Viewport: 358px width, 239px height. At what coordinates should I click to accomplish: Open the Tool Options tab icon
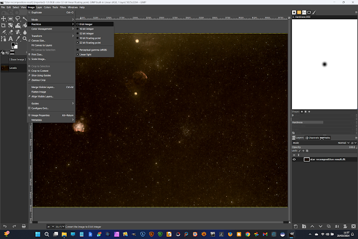[x=2, y=53]
